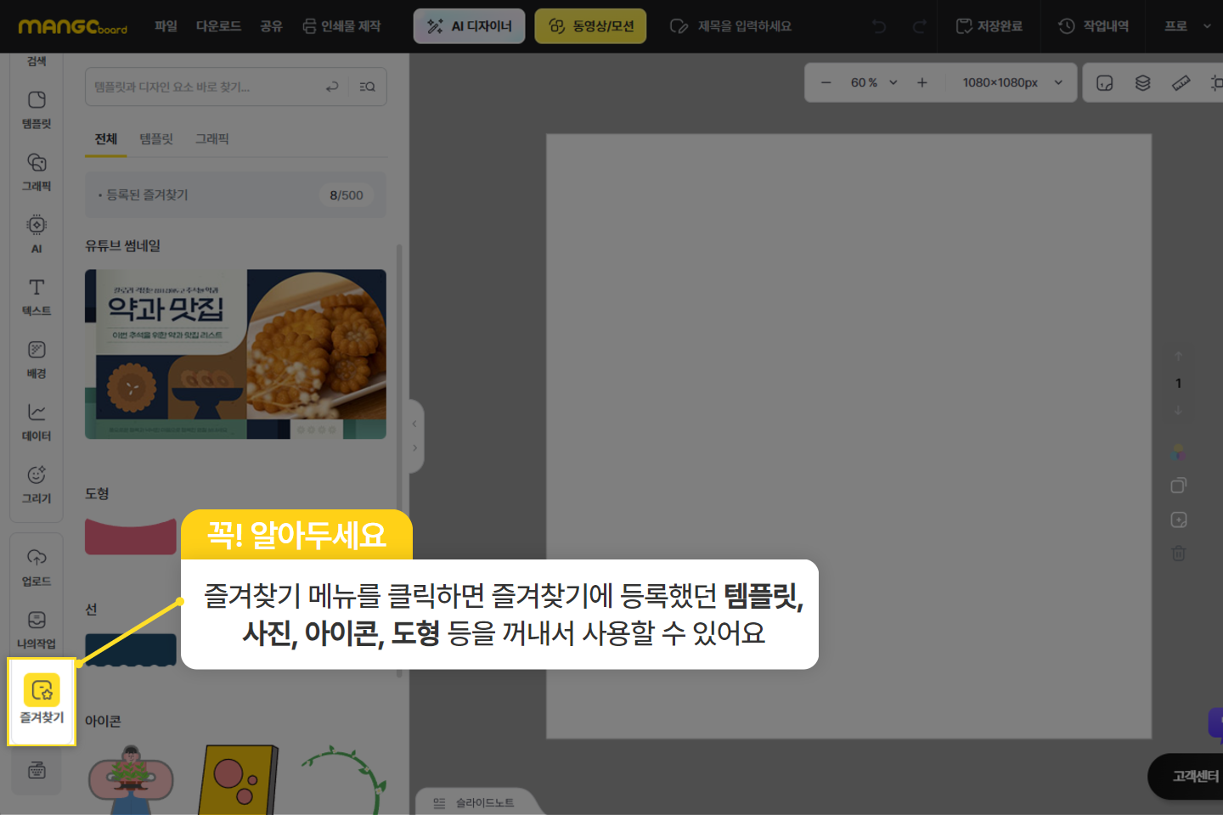Toggle the 슬라이드노트 panel
The height and width of the screenshot is (815, 1223).
point(475,802)
